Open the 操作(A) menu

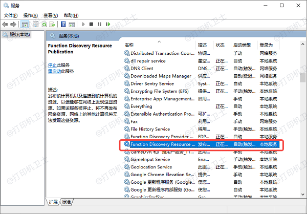point(30,15)
